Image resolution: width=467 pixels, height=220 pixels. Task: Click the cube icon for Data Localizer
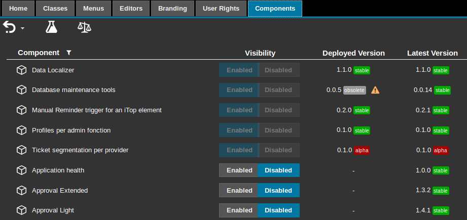[21, 70]
